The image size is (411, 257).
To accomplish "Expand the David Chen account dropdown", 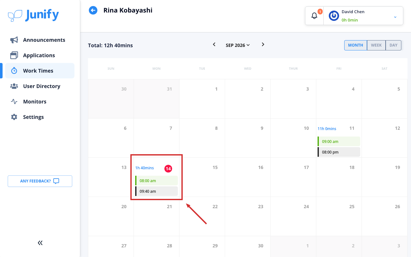I will (x=395, y=17).
